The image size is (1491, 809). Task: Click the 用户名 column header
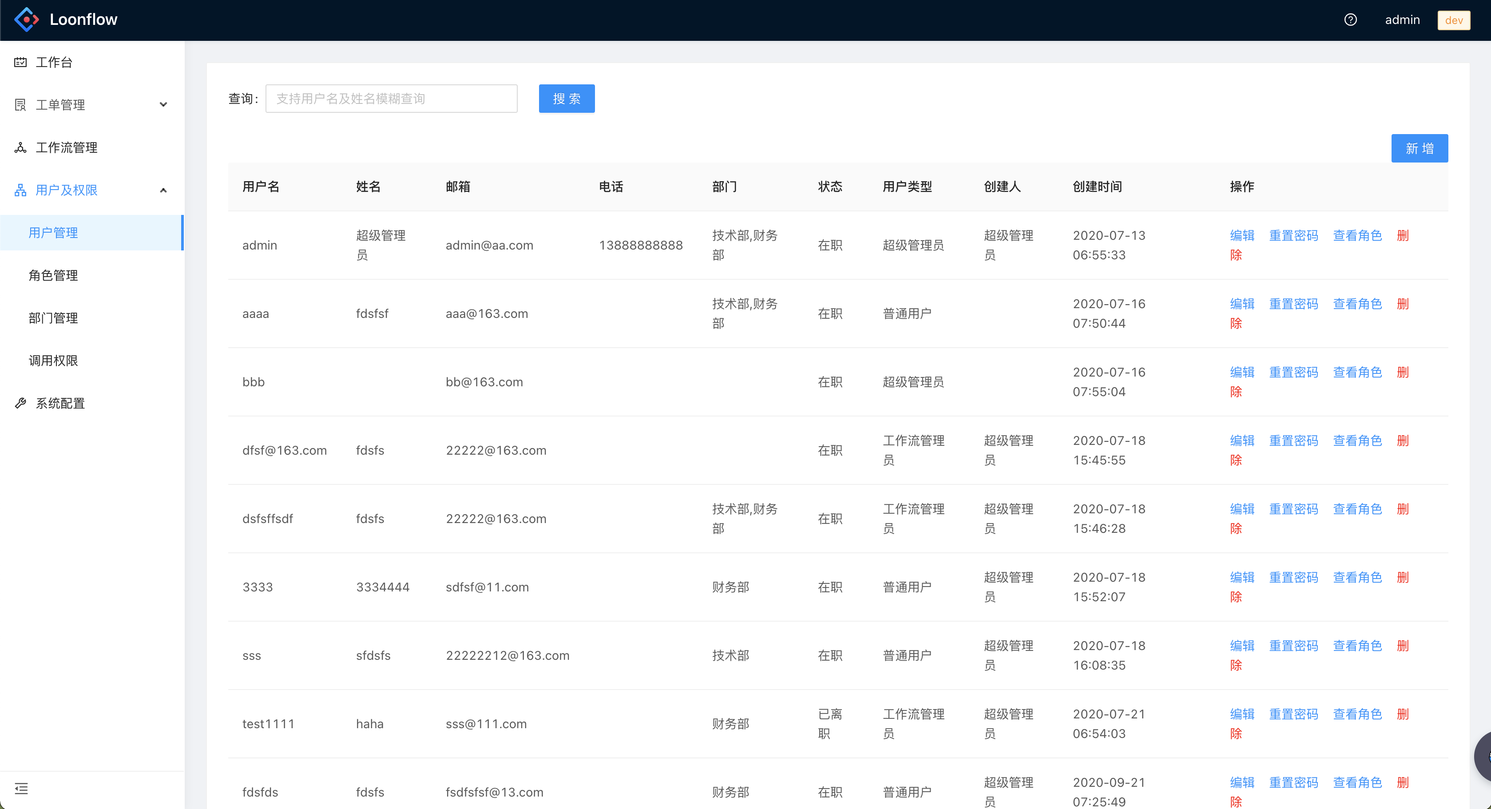point(261,186)
